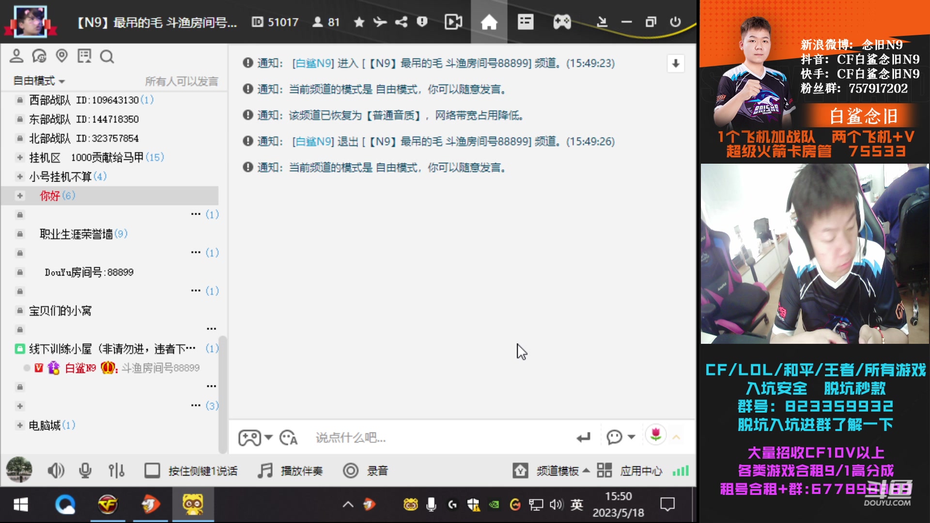Open the home icon in the top bar

pos(489,22)
